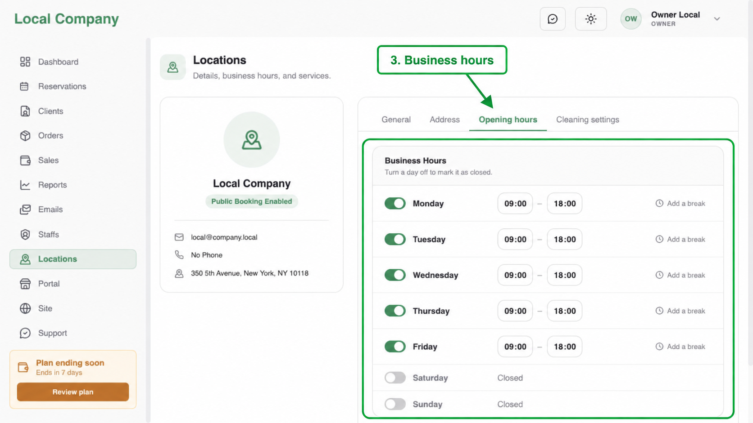Click the Saturday Closed status text
The width and height of the screenshot is (753, 423).
[x=510, y=378]
